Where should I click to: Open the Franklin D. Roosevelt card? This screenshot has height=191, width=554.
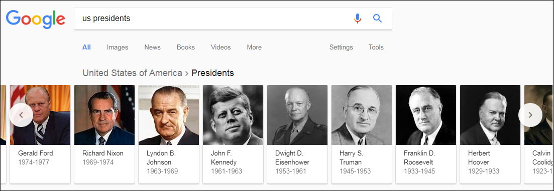tap(426, 134)
